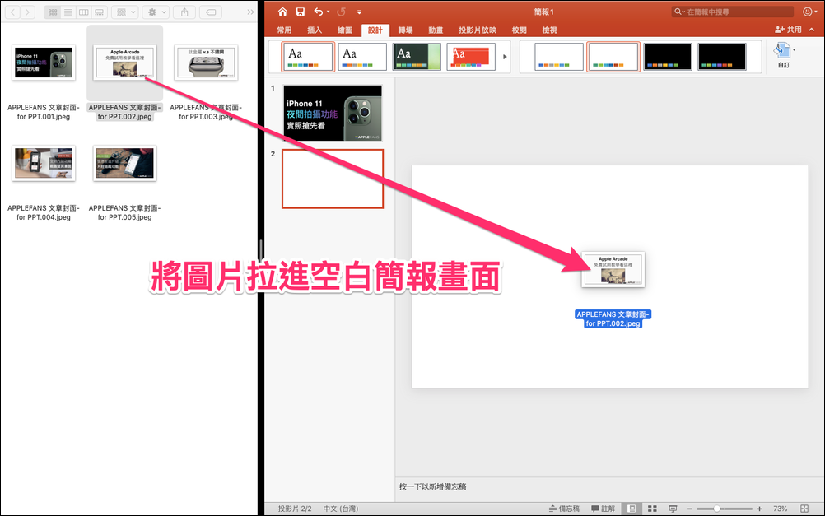Collapse the ribbon with the chevron
This screenshot has width=825, height=516.
point(812,30)
